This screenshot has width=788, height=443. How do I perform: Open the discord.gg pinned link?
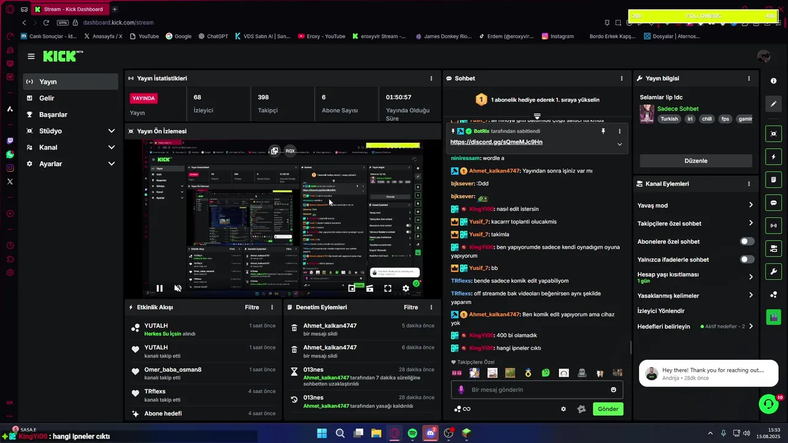tap(496, 142)
